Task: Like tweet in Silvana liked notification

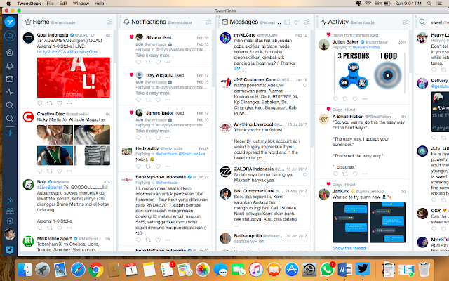Action: click(x=158, y=62)
